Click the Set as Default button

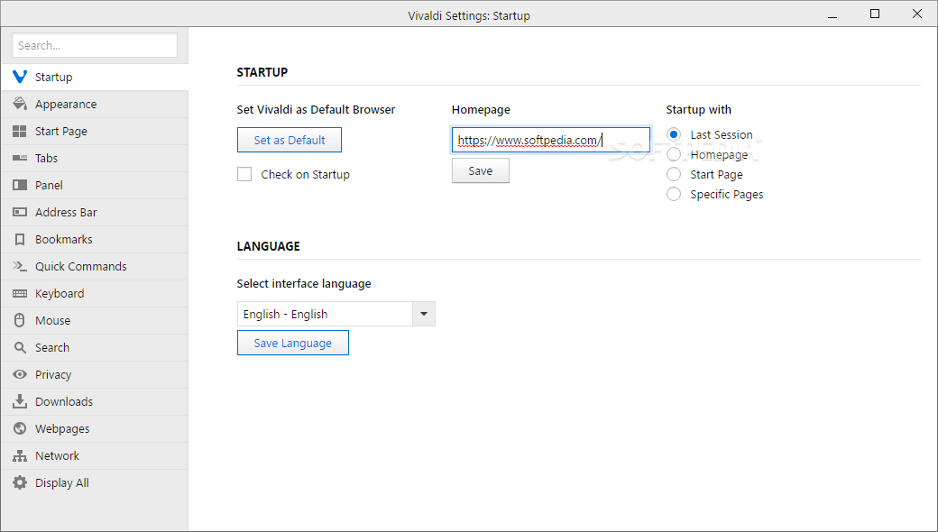point(290,140)
